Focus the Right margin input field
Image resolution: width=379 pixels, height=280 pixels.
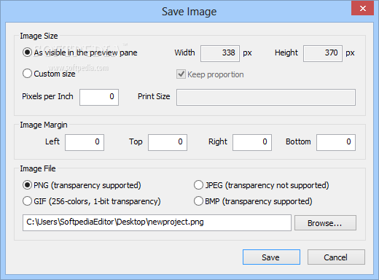click(252, 142)
